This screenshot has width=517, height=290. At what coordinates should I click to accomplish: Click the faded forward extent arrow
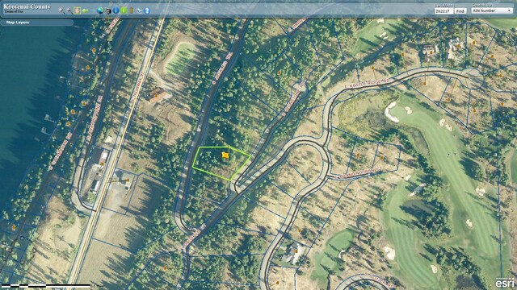tap(93, 10)
